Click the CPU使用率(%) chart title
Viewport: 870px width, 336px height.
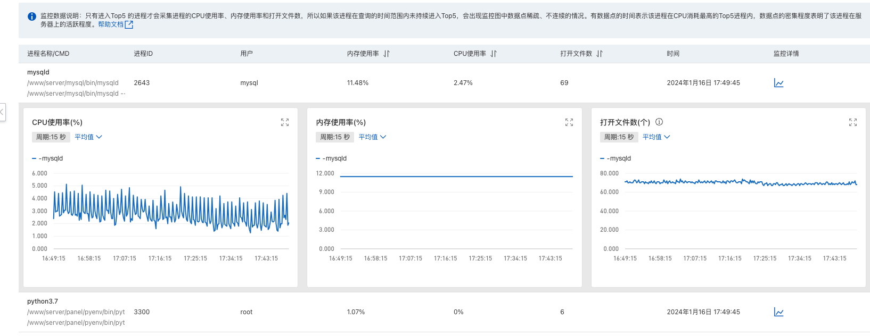tap(57, 122)
